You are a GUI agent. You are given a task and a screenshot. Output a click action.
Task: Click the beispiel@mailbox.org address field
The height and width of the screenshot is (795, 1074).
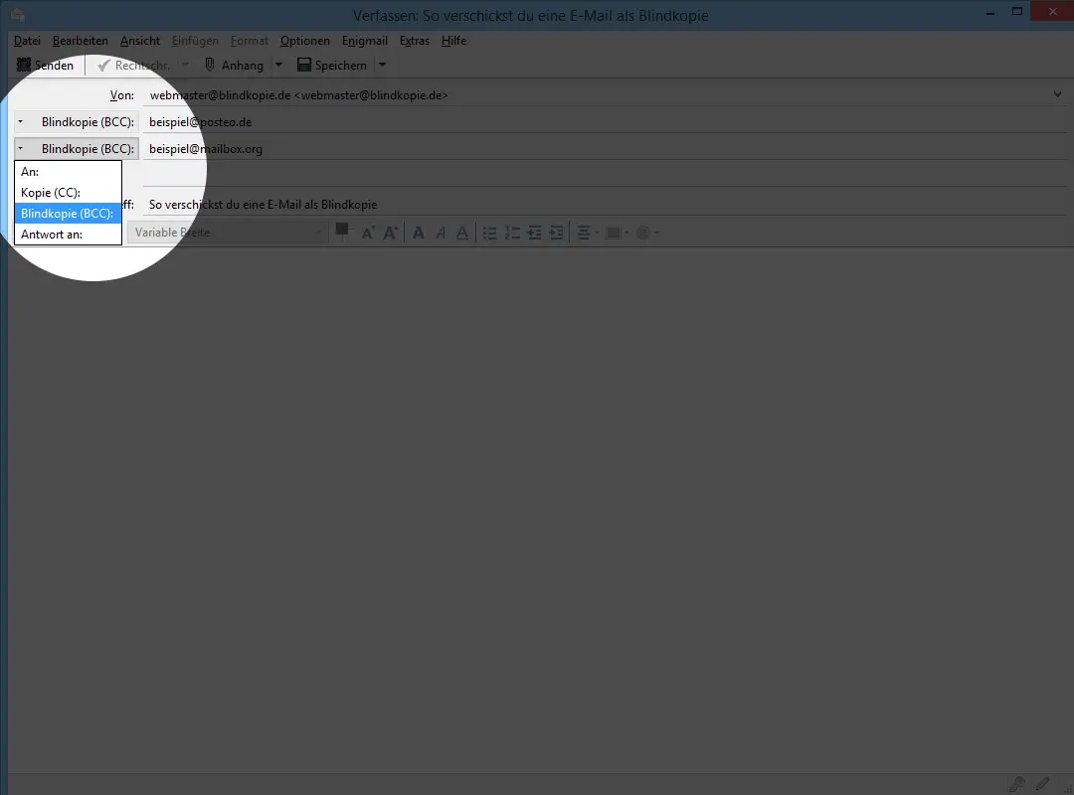597,149
